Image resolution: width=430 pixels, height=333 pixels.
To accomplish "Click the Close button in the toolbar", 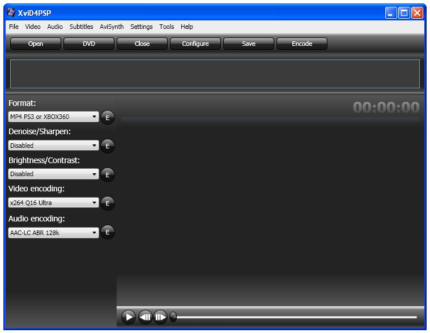I will [142, 44].
